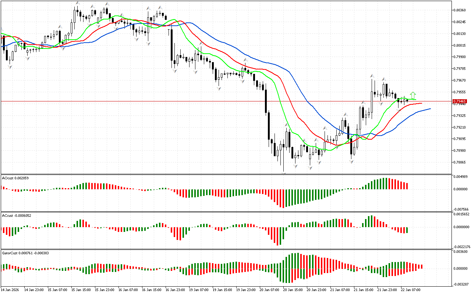471x294 pixels.
Task: Click the 20 Jan 07:00 time axis label
Action: click(x=269, y=290)
